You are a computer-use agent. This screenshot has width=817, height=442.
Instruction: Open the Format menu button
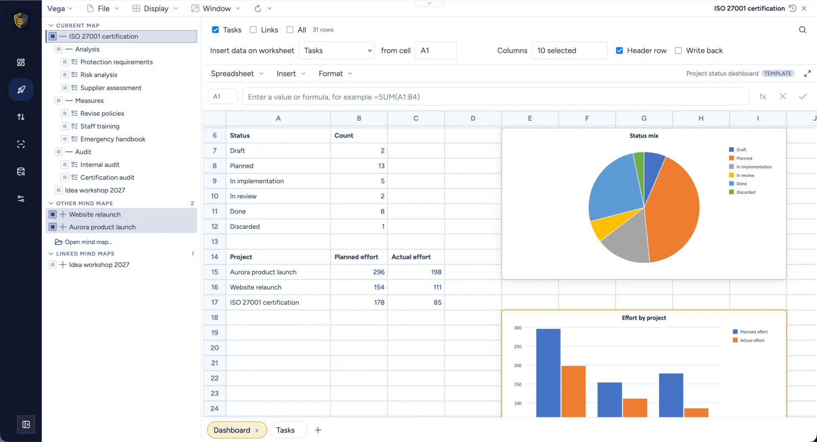(335, 73)
